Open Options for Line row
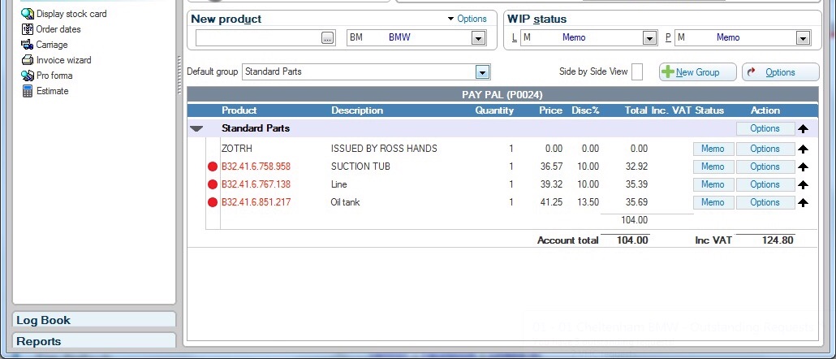Screen dimensions: 836x359 pos(765,184)
